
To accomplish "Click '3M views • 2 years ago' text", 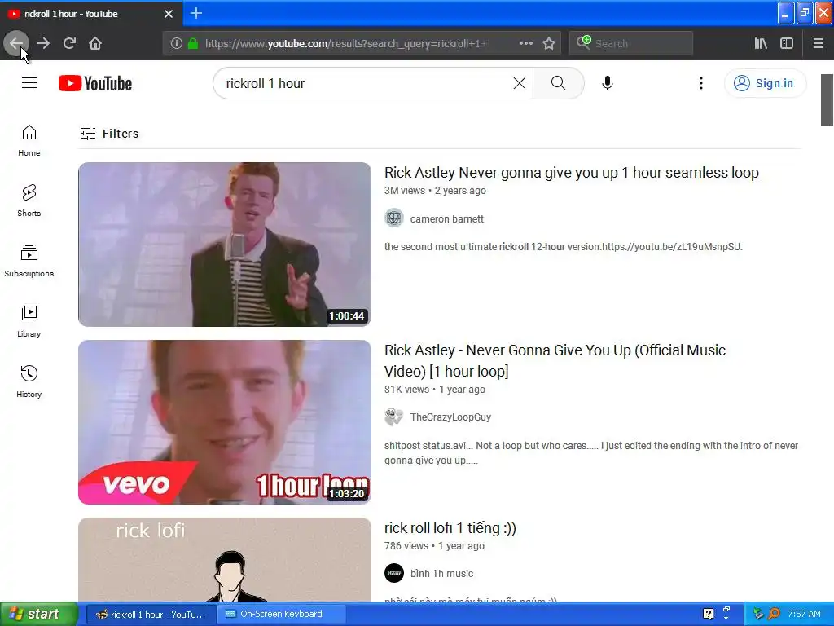I will tap(435, 191).
